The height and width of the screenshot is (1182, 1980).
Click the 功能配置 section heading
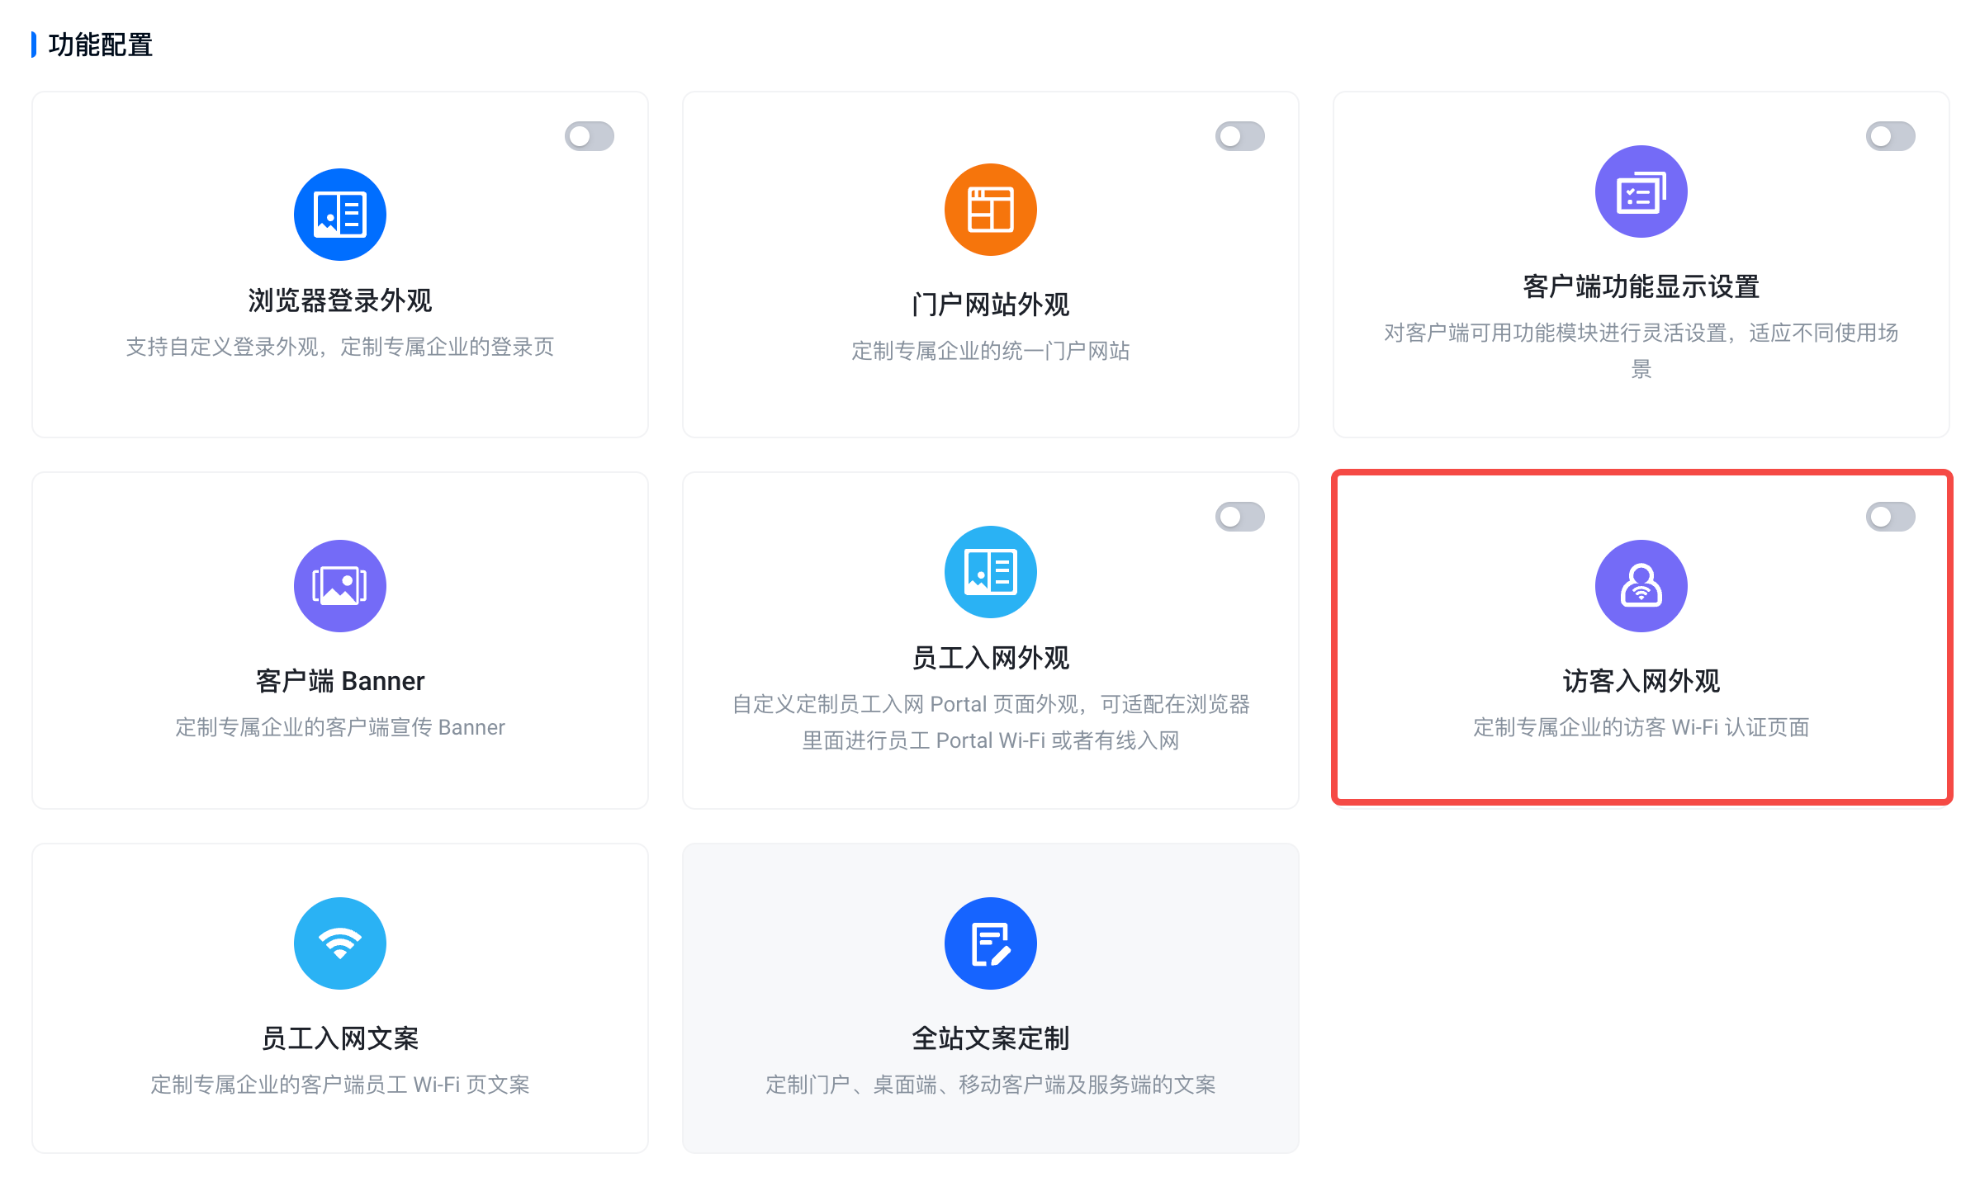pos(100,45)
